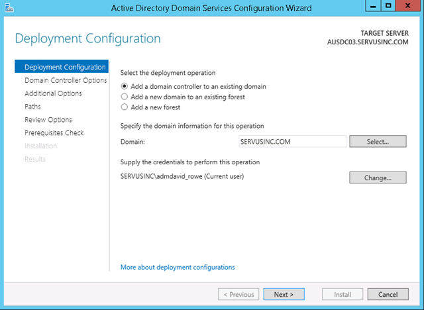Maximize the configuration wizard window
424x310 pixels.
pyautogui.click(x=388, y=6)
